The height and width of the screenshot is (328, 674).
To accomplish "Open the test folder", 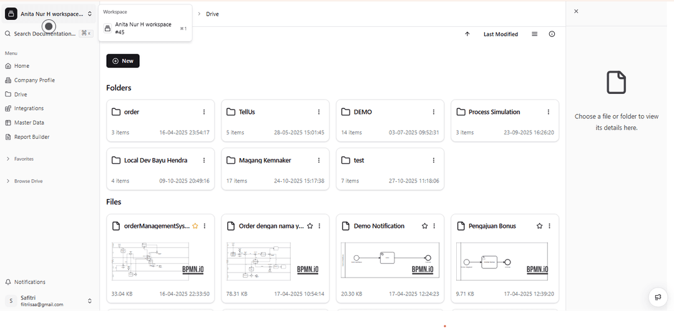I will point(390,169).
